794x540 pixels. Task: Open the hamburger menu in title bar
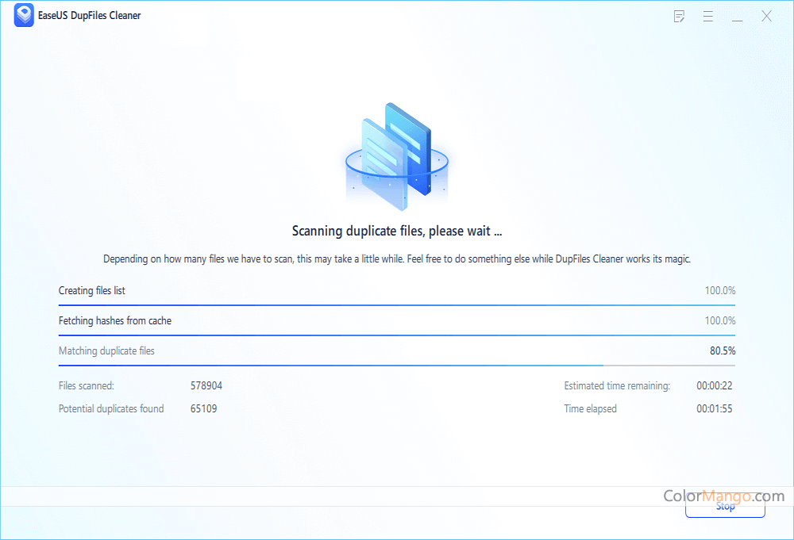[x=707, y=16]
